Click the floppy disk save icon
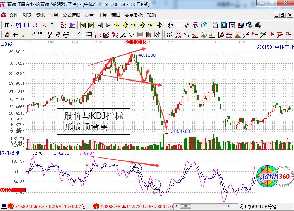The width and height of the screenshot is (294, 211). click(x=241, y=25)
